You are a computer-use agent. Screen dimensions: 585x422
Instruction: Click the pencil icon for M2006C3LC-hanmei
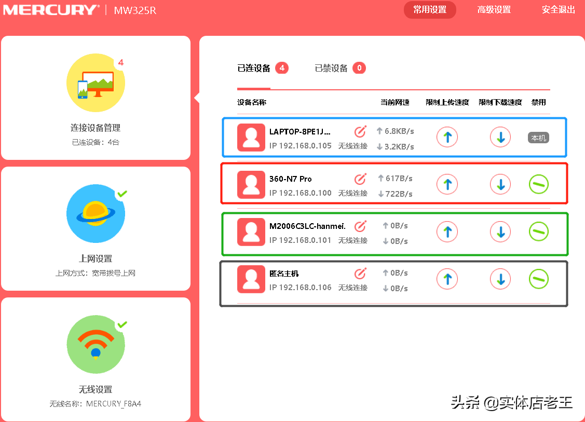click(x=360, y=226)
